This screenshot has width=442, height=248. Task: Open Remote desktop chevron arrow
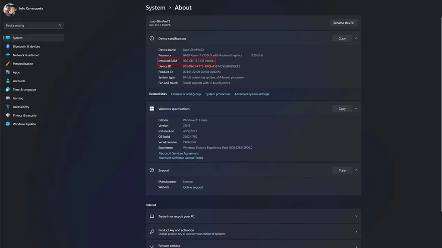point(356,246)
